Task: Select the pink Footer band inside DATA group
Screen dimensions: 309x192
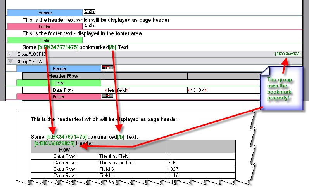Action: pos(59,97)
